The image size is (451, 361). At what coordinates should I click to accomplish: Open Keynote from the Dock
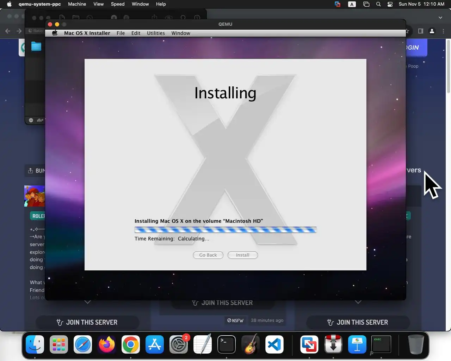[357, 344]
